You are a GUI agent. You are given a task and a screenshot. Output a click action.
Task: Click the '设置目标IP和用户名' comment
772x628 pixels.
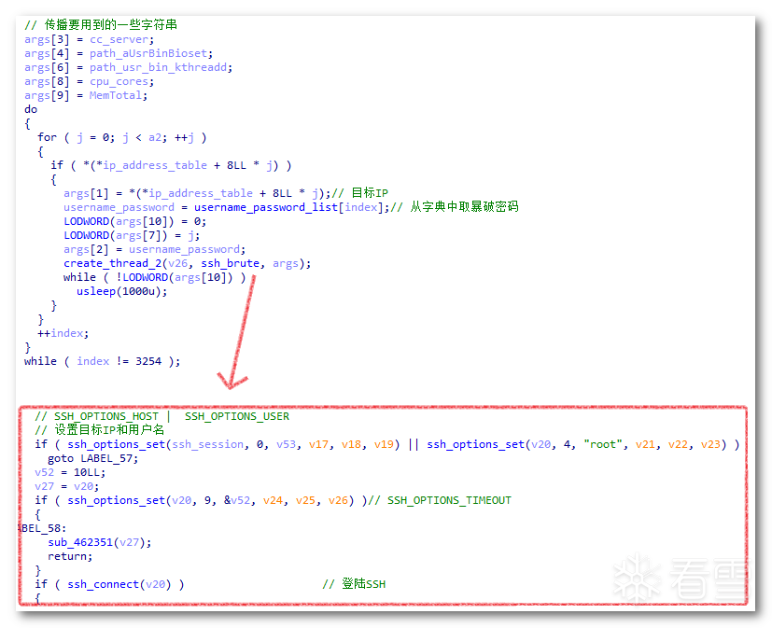[109, 429]
